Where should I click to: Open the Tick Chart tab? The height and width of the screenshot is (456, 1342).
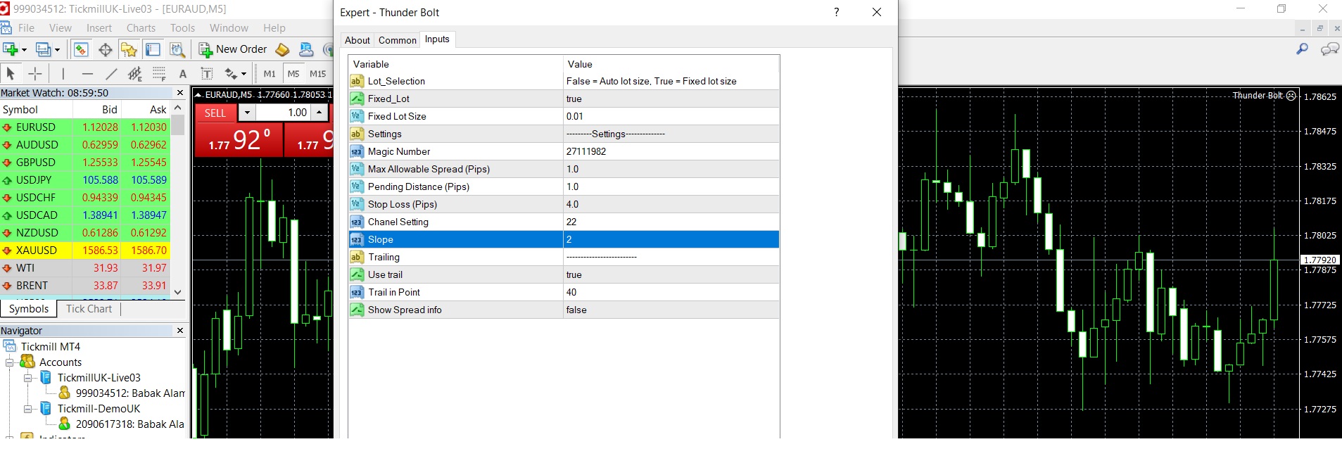click(89, 309)
